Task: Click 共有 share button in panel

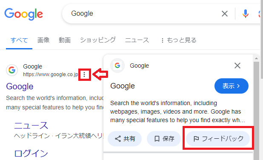Action: pyautogui.click(x=125, y=139)
